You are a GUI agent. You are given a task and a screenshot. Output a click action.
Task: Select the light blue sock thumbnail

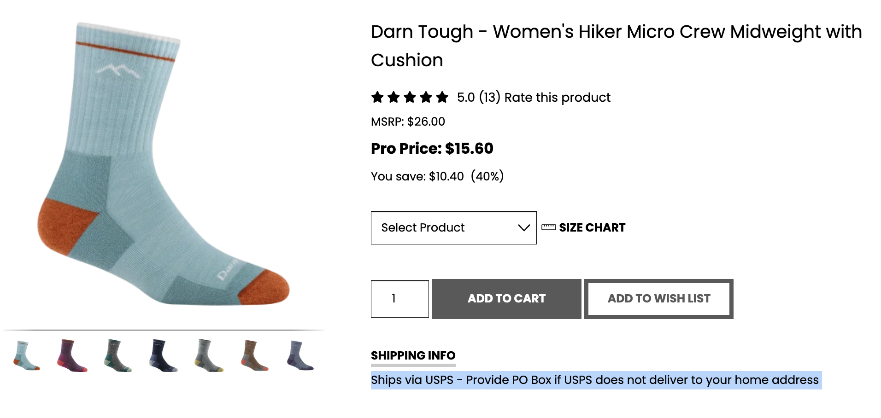27,355
